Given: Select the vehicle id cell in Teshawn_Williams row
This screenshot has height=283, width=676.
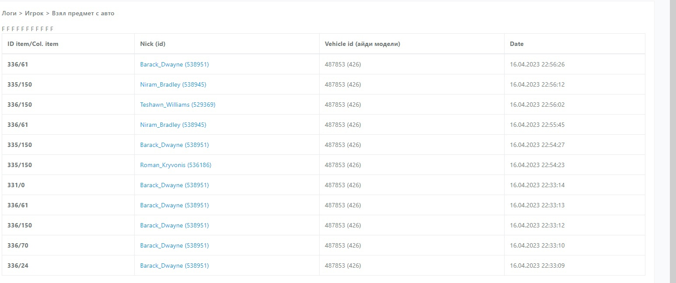Looking at the screenshot, I should click(x=343, y=105).
